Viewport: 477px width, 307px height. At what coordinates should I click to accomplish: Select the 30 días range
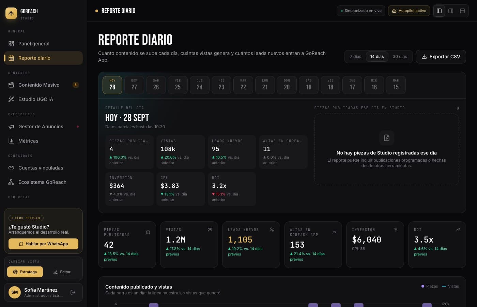(x=400, y=57)
